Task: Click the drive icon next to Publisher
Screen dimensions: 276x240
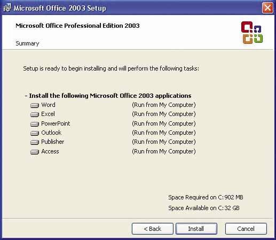Action: tap(35, 142)
